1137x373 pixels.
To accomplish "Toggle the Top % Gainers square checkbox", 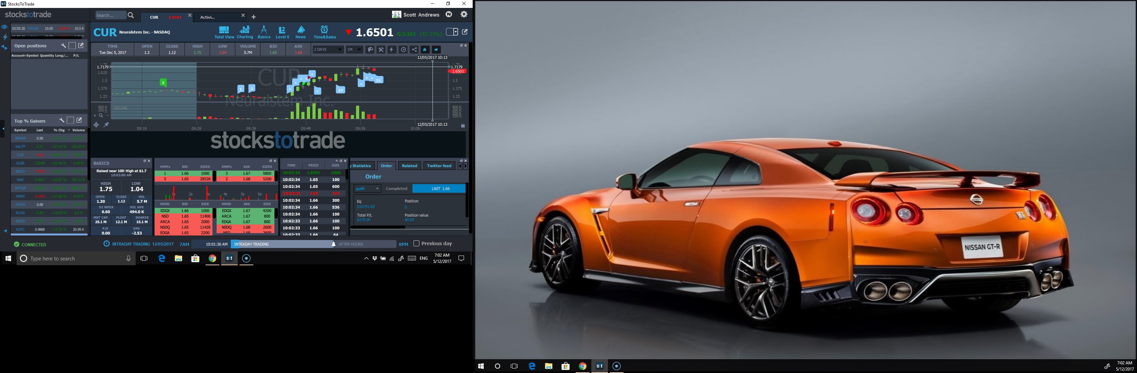I will click(x=70, y=120).
